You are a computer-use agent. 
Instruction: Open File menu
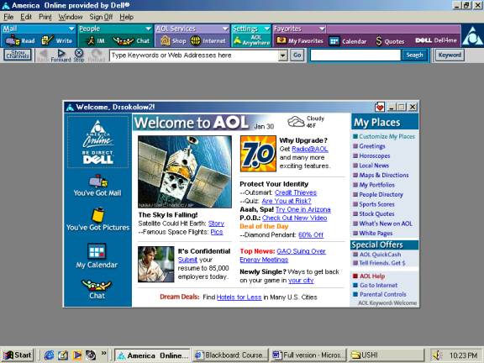[x=8, y=17]
